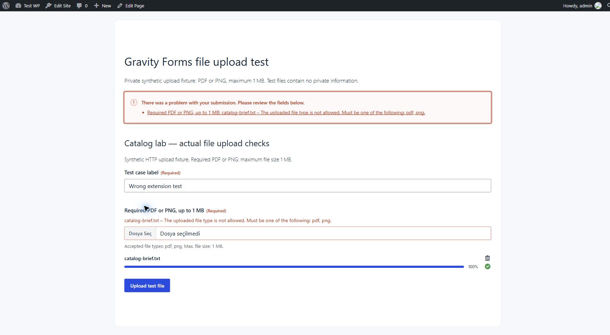Focus the Test case label input

point(308,186)
